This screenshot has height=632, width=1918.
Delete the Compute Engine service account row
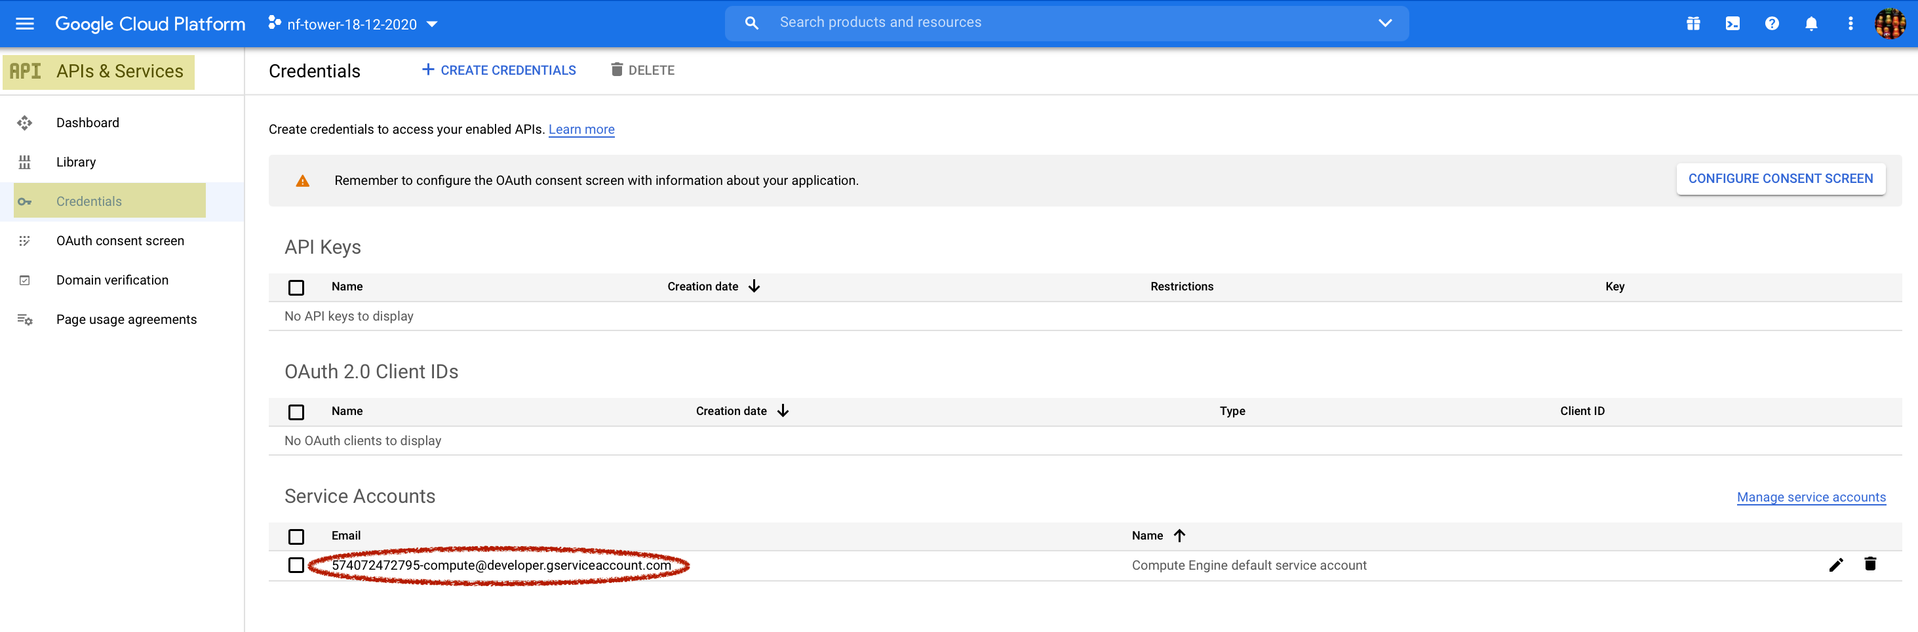tap(1869, 564)
